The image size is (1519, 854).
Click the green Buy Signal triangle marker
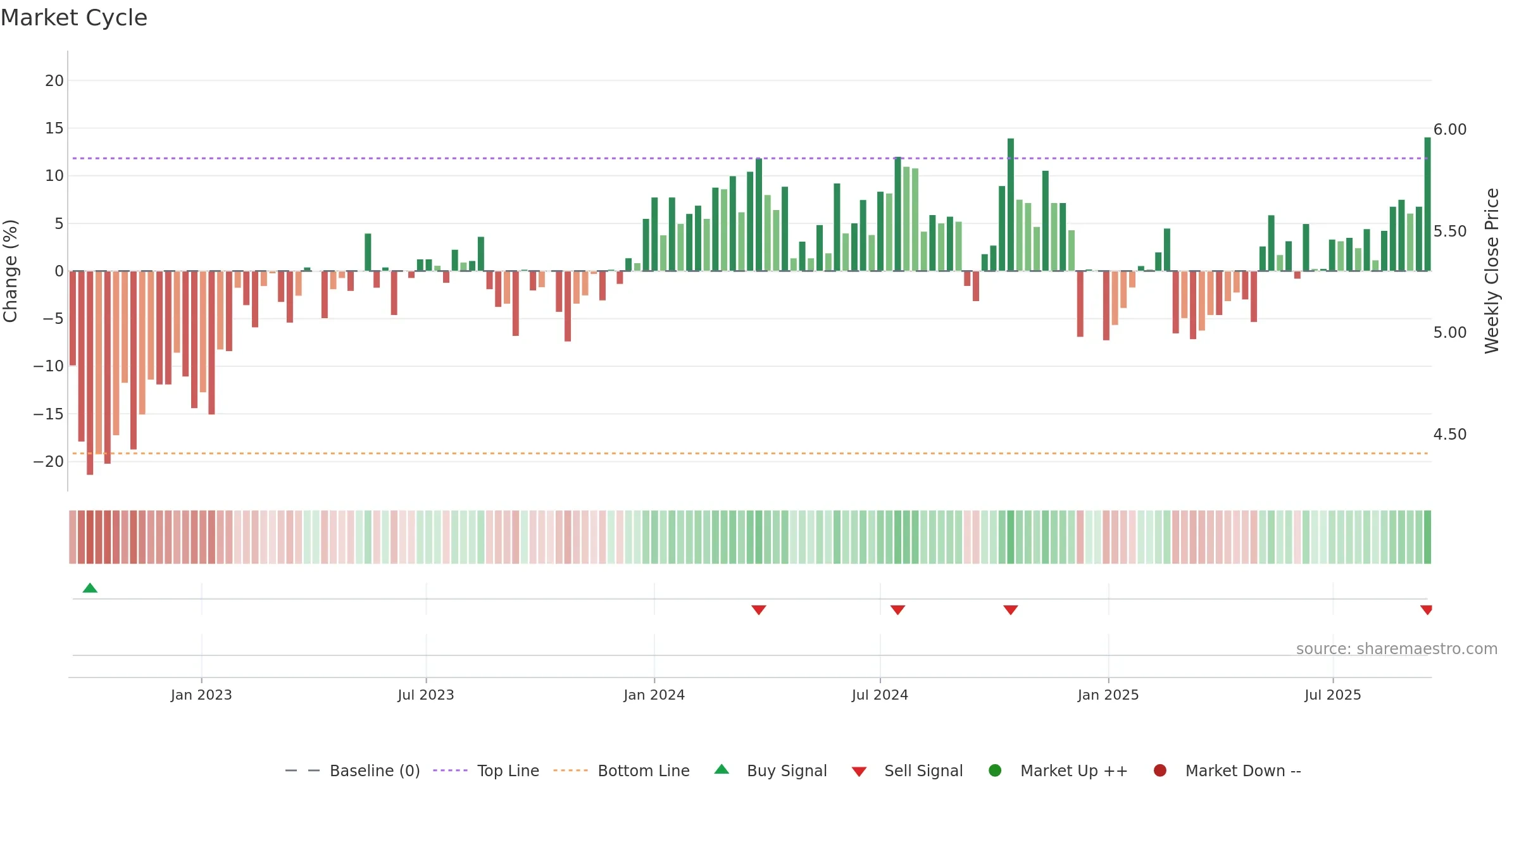[x=90, y=588]
